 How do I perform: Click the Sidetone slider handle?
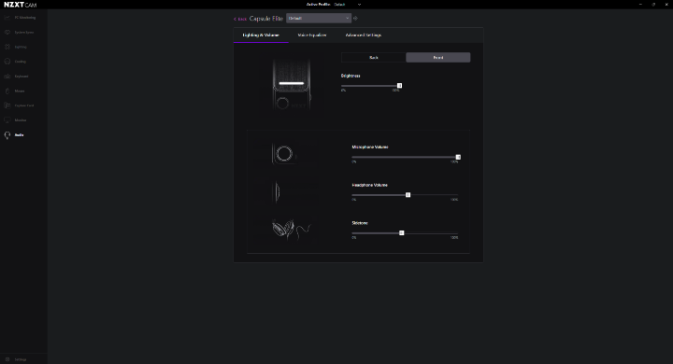(401, 233)
